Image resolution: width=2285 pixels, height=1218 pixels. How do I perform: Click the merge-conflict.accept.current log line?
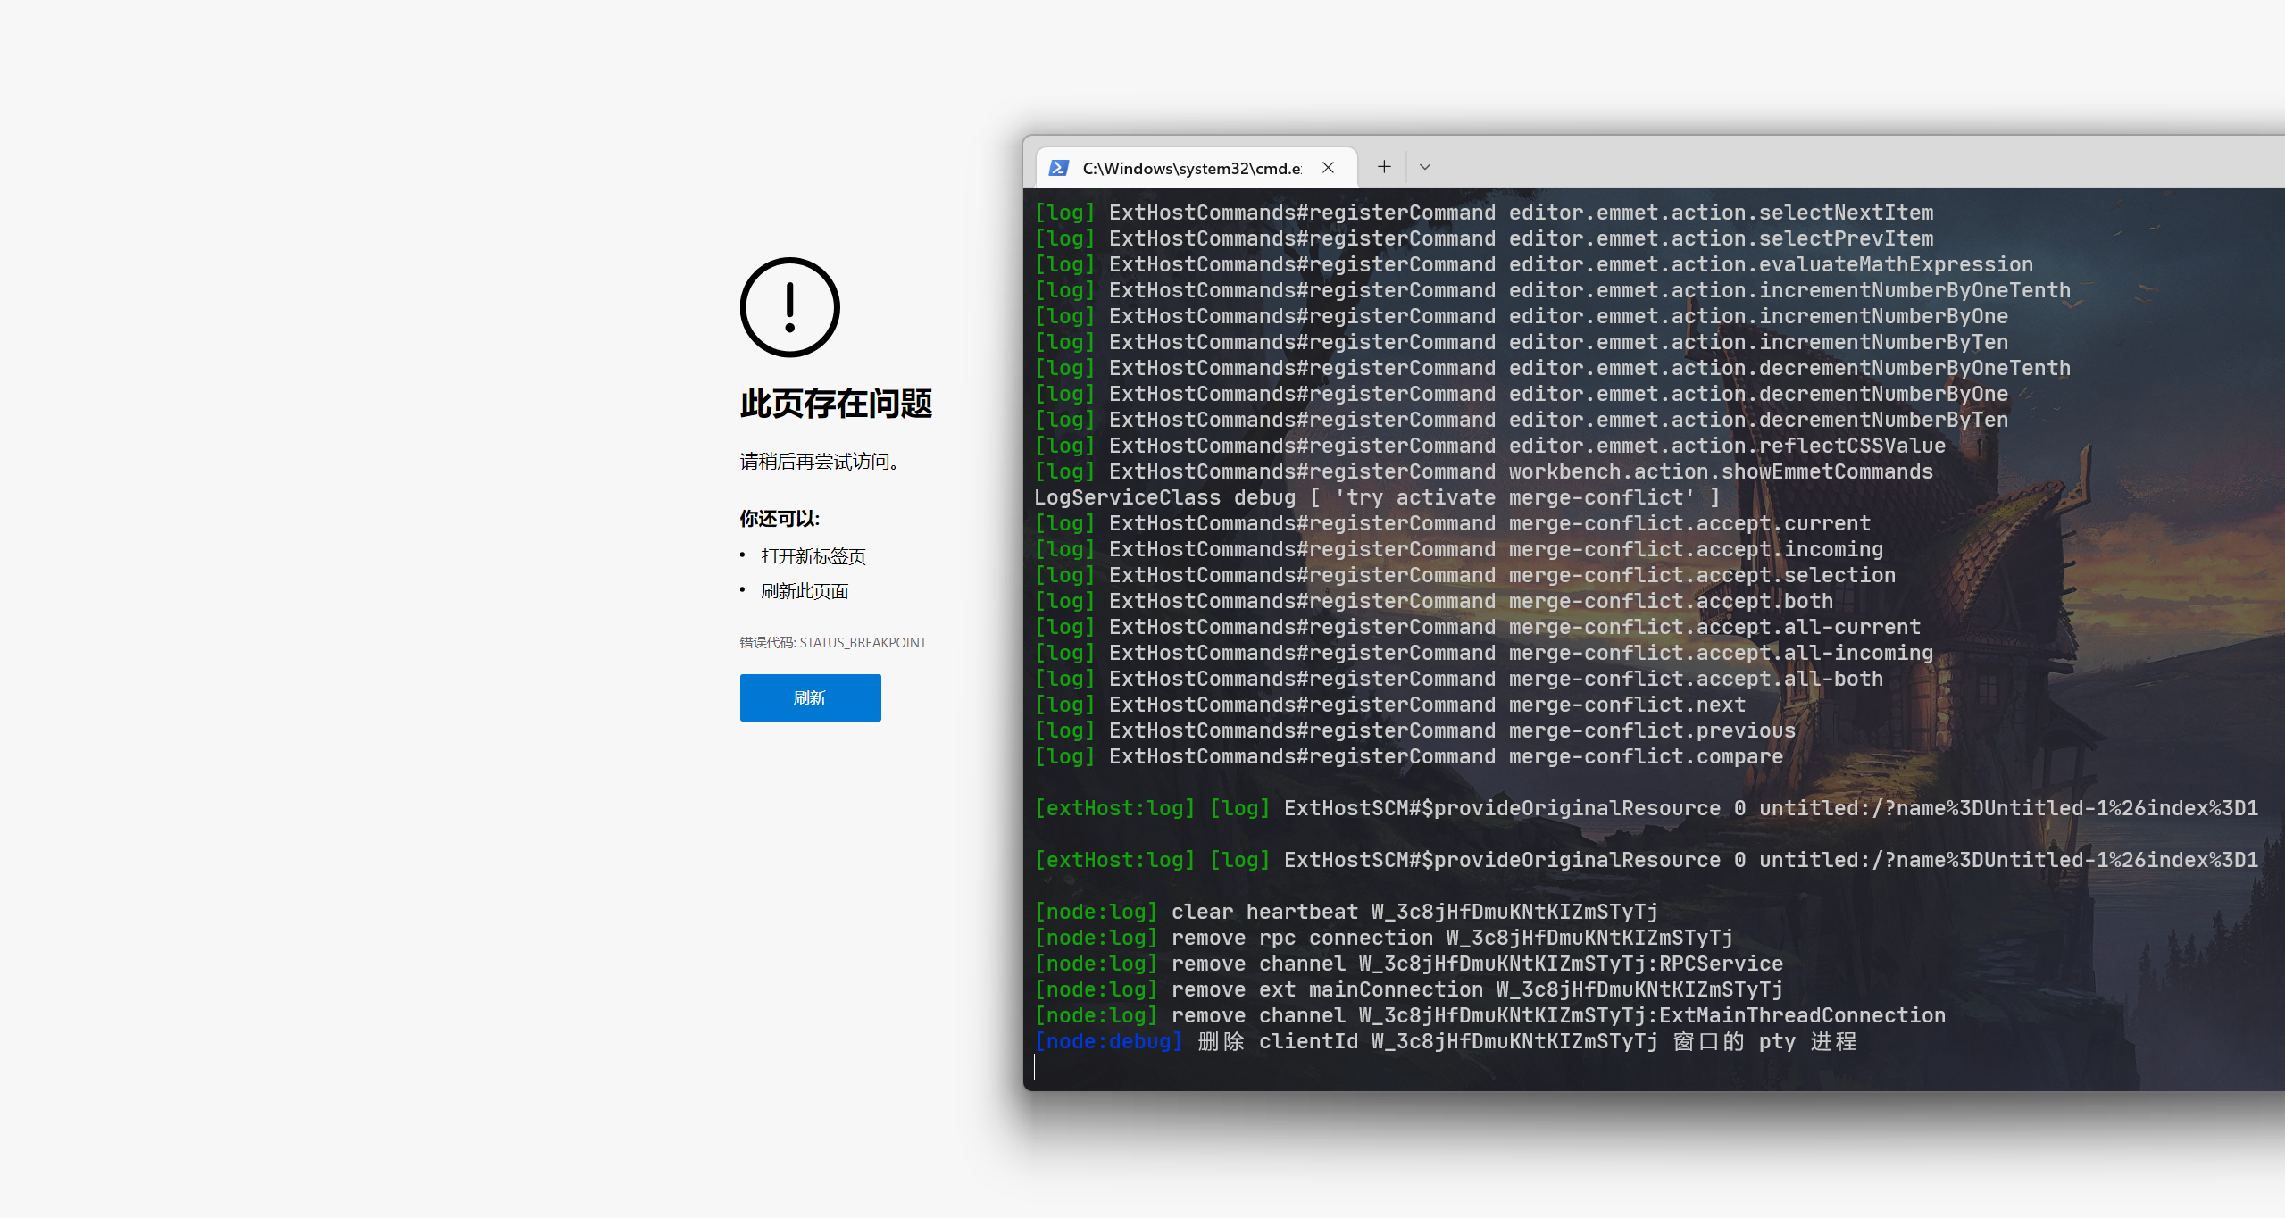coord(1452,523)
